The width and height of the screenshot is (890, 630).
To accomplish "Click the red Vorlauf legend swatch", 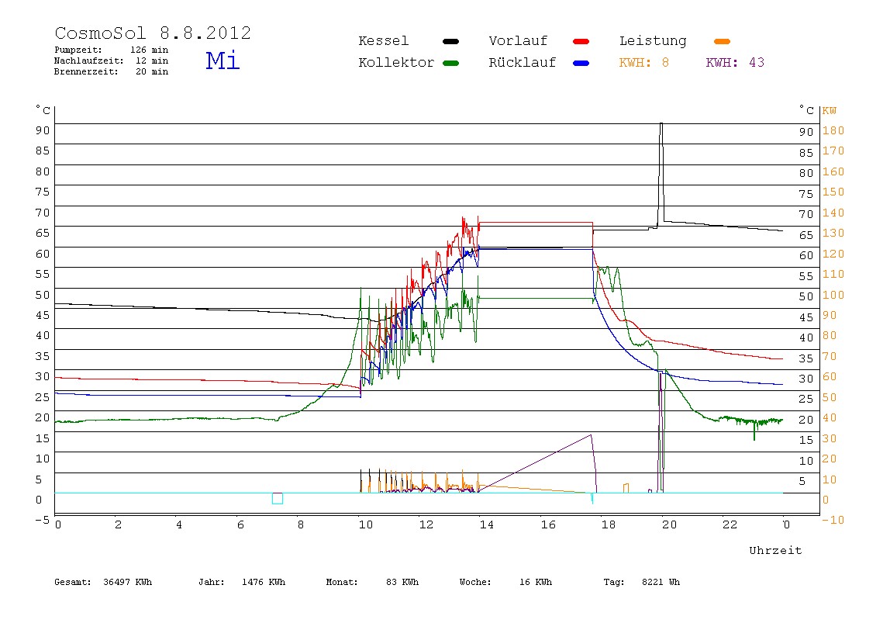I will [581, 41].
